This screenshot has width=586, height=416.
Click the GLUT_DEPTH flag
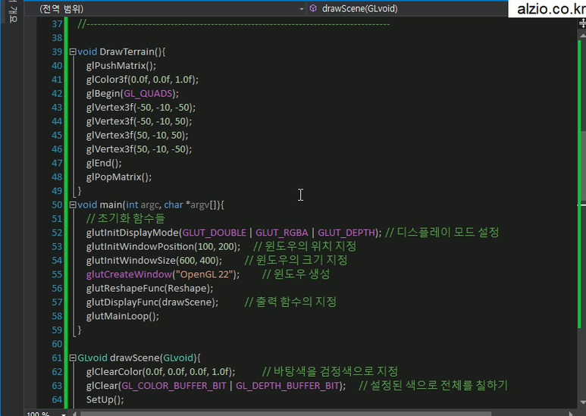coord(346,233)
